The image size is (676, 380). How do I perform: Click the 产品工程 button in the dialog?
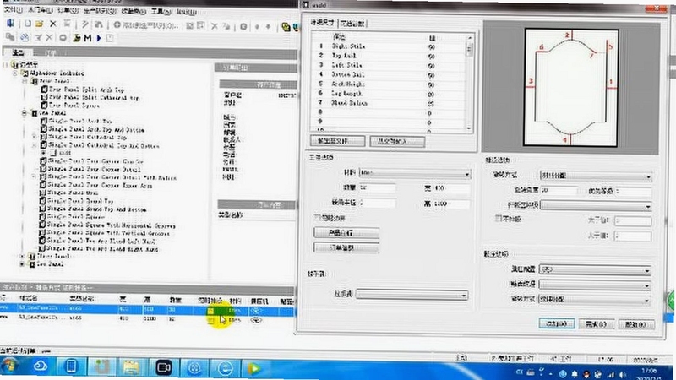pyautogui.click(x=346, y=233)
